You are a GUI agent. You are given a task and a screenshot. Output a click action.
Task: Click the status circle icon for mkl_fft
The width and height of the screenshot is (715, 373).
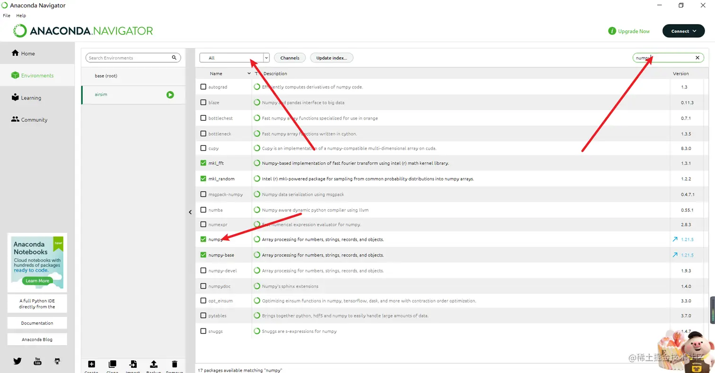257,163
